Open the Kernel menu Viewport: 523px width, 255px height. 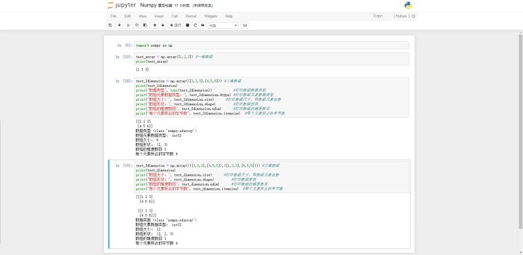point(191,16)
